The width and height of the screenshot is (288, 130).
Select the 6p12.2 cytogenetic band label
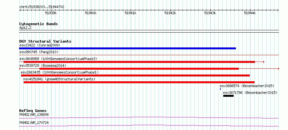pyautogui.click(x=25, y=28)
